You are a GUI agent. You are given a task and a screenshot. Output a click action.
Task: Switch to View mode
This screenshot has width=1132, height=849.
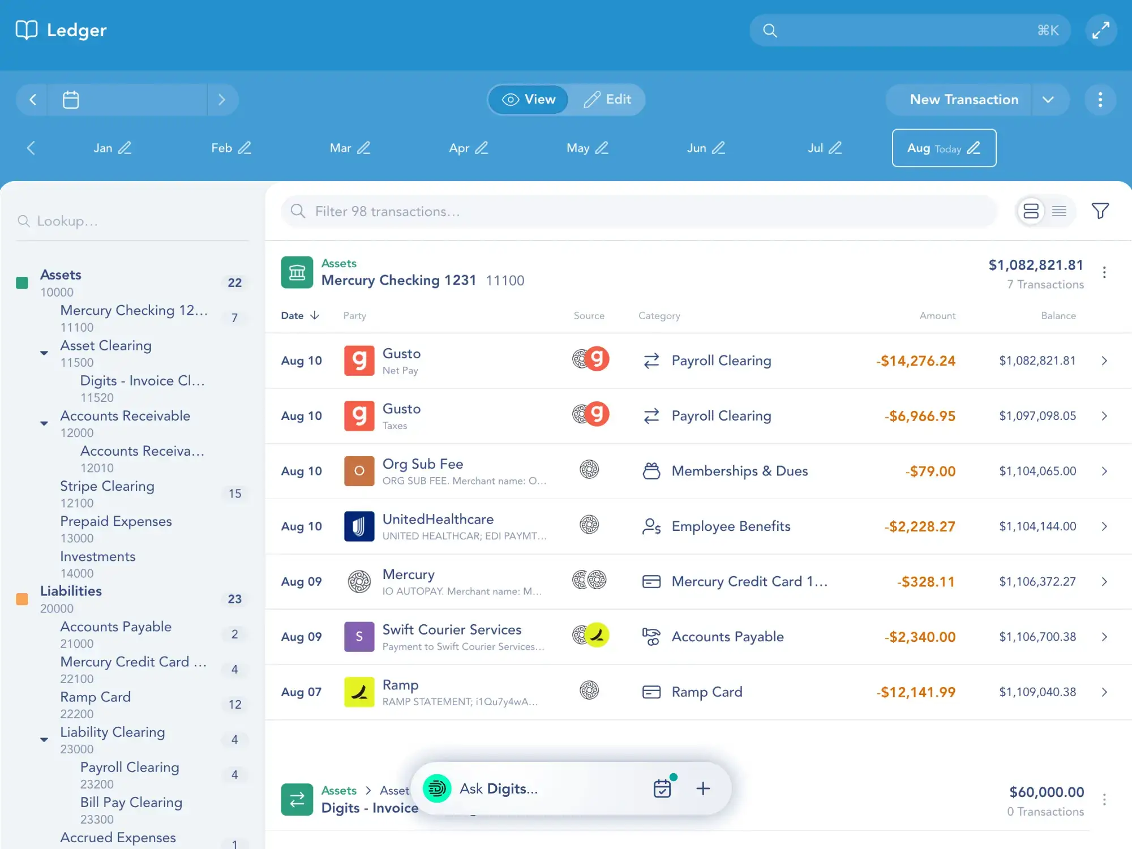(528, 100)
